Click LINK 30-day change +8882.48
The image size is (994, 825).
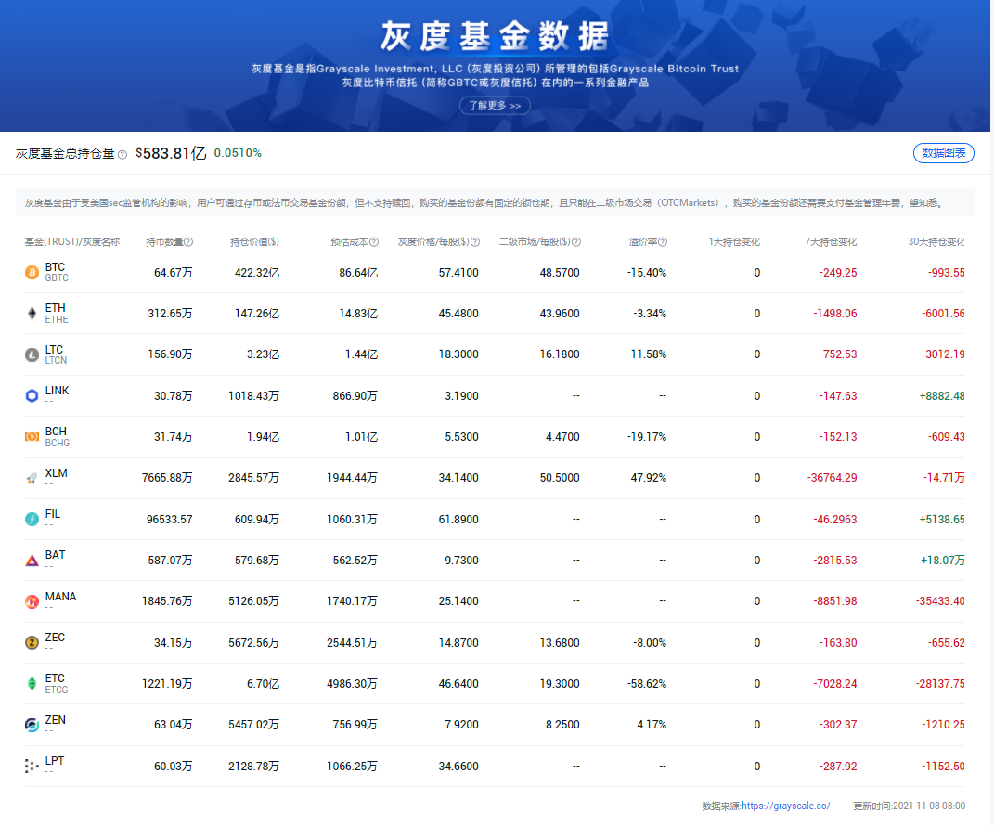pos(942,396)
